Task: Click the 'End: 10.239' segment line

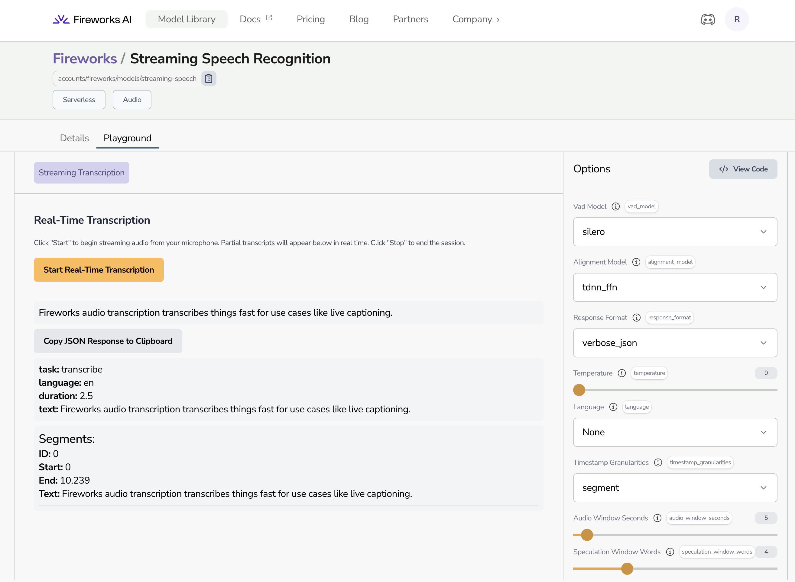Action: tap(64, 481)
